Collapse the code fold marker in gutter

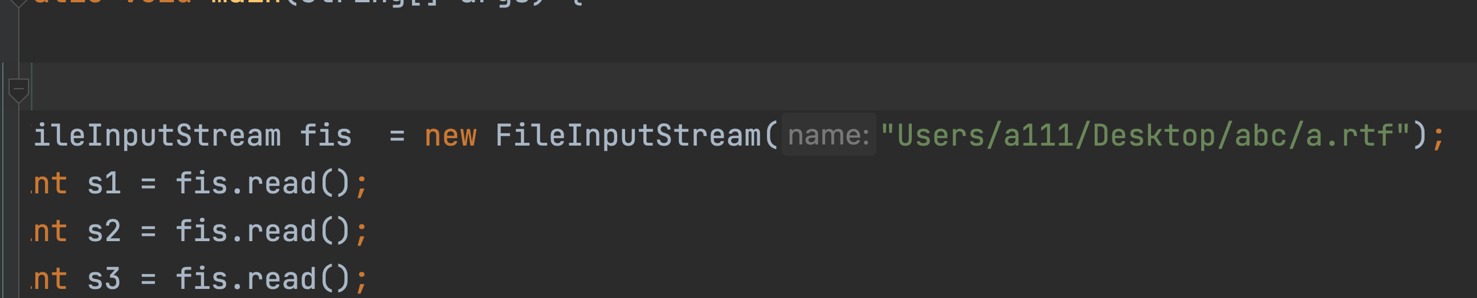(18, 90)
